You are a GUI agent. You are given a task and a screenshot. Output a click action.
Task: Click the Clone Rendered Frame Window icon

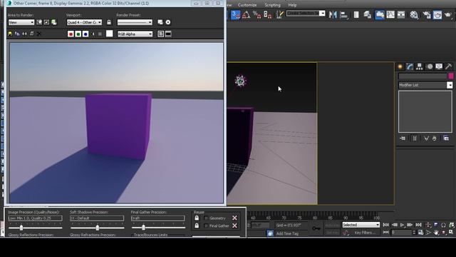(x=24, y=34)
